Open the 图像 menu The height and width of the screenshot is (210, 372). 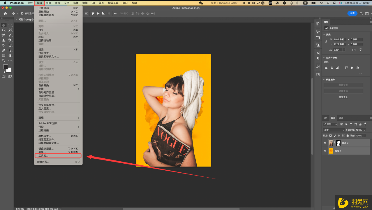[x=48, y=3]
